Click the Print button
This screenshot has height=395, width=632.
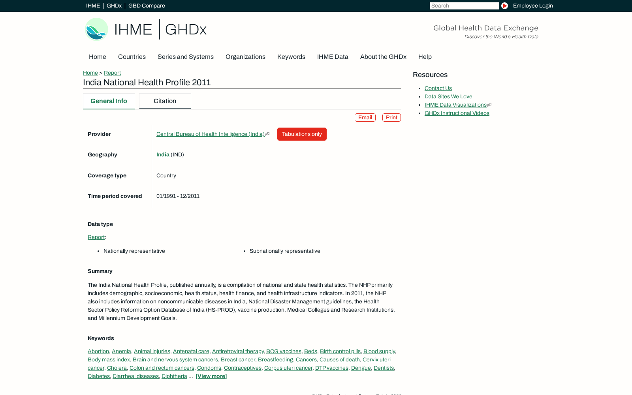391,117
